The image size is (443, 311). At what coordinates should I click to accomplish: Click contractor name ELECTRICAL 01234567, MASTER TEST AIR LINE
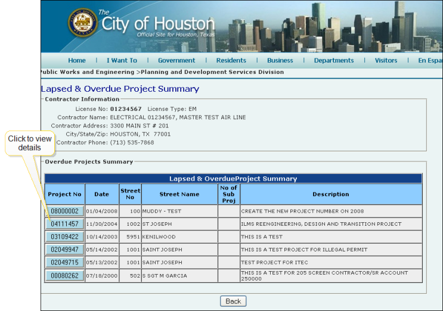coord(178,117)
